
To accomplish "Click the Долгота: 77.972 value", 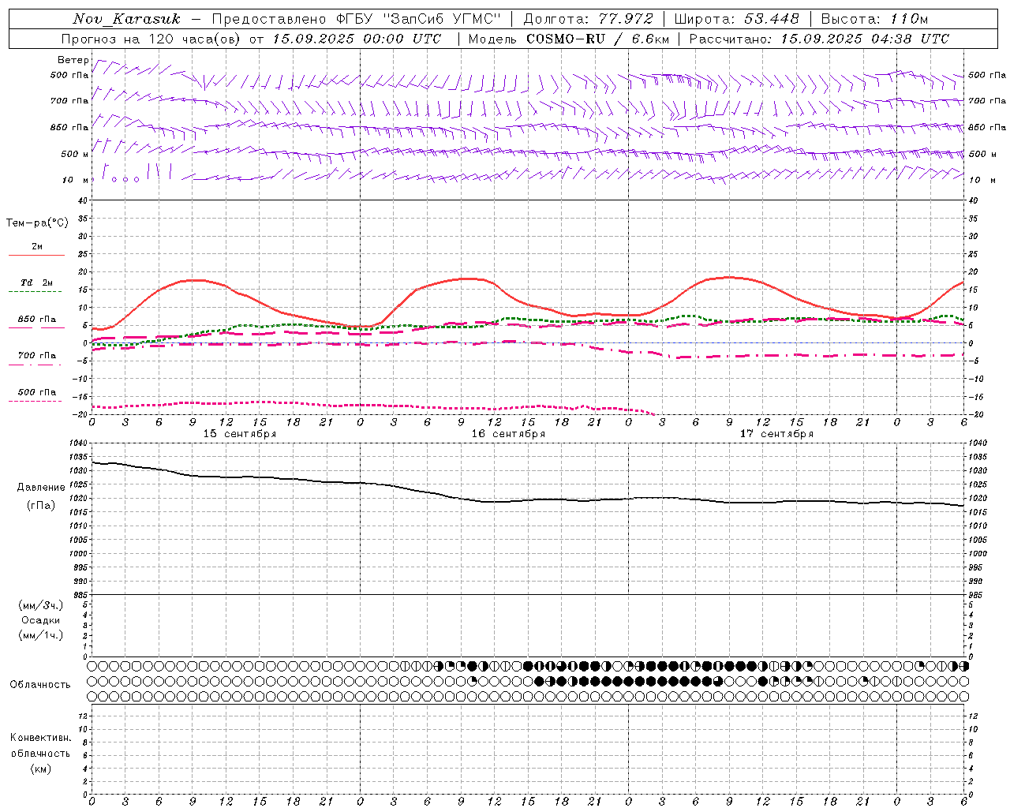I will click(588, 19).
